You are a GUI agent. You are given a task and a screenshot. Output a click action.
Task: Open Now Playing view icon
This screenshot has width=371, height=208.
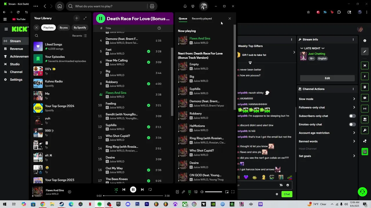coord(177,192)
